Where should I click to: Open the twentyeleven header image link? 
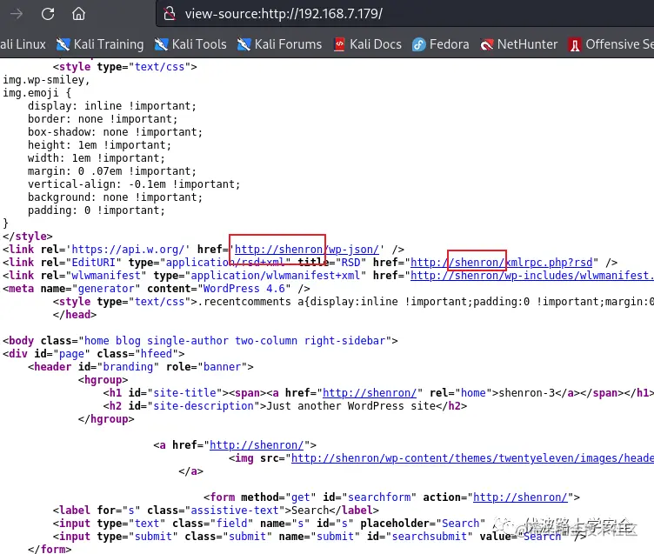click(472, 458)
